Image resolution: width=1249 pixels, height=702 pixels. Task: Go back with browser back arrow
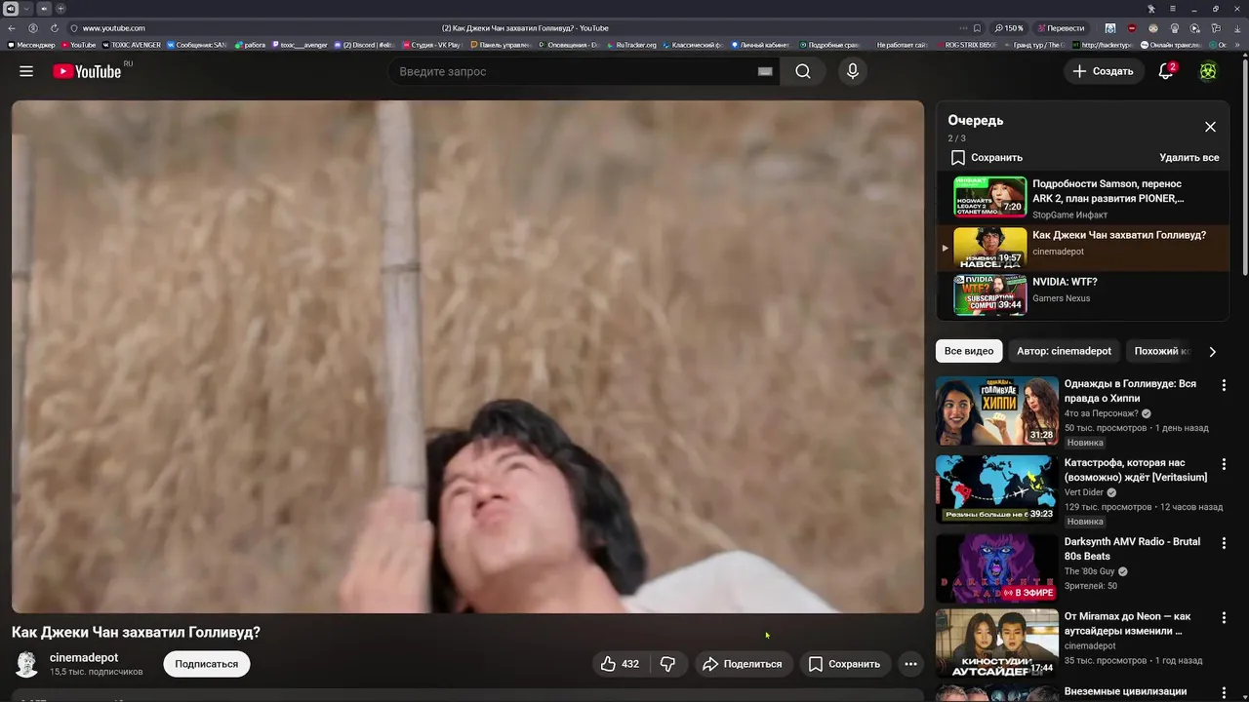coord(12,28)
